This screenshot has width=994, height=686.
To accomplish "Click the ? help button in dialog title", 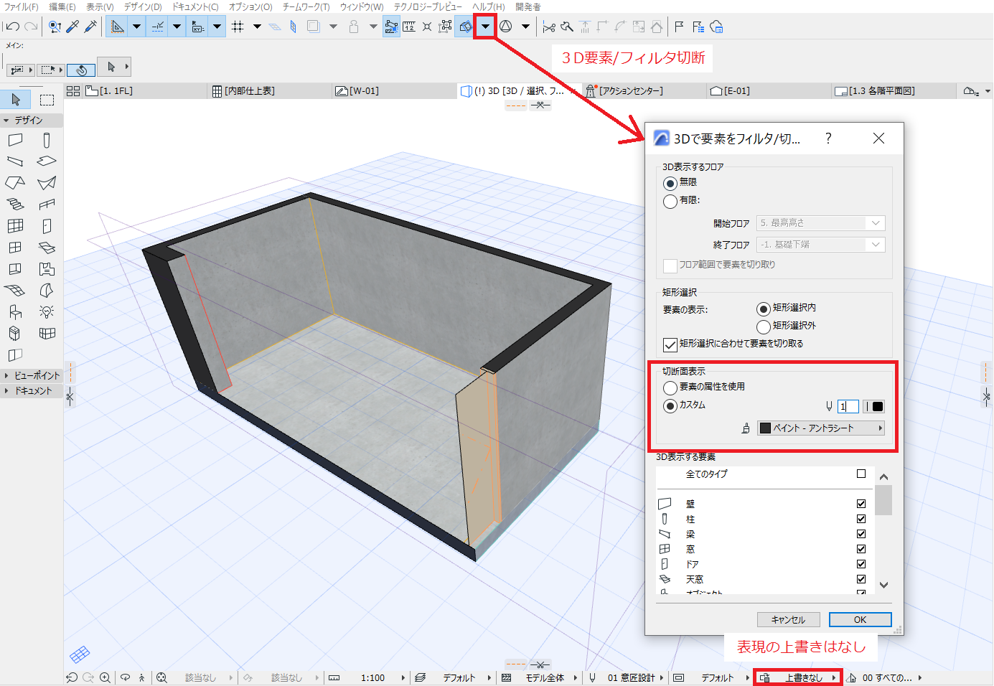I will click(828, 138).
